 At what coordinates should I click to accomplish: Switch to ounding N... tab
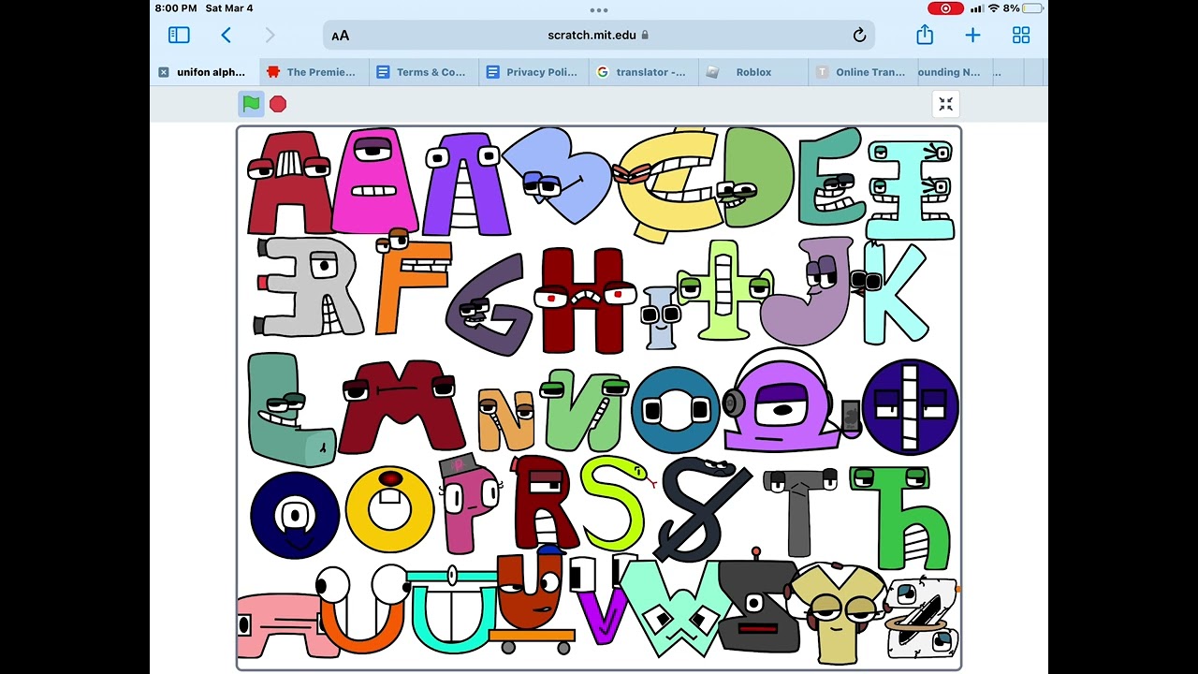pos(957,72)
